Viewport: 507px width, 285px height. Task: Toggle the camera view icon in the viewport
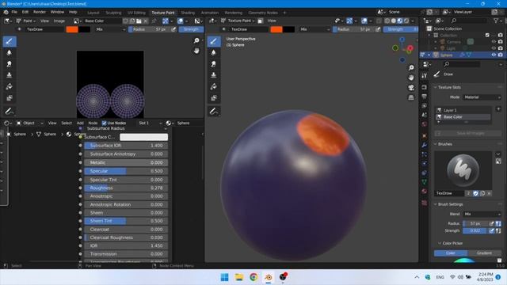411,88
